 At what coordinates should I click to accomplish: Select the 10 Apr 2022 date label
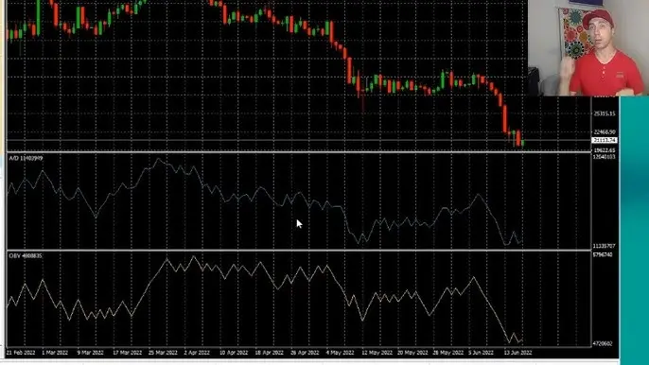tap(234, 353)
